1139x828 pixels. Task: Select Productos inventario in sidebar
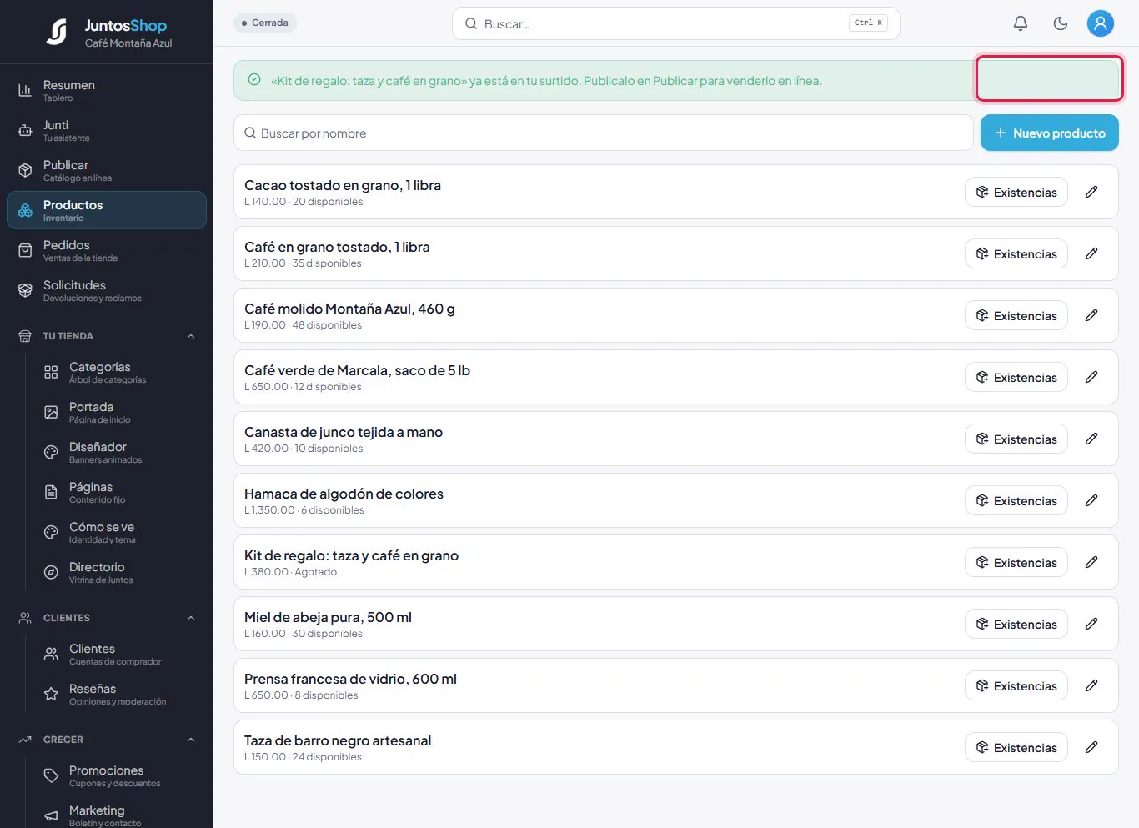point(107,210)
